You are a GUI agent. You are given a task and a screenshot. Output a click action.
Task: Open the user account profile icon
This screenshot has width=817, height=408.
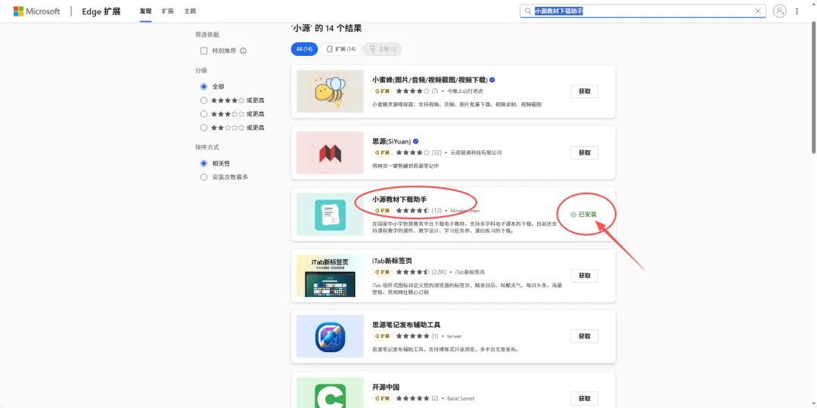(x=779, y=11)
